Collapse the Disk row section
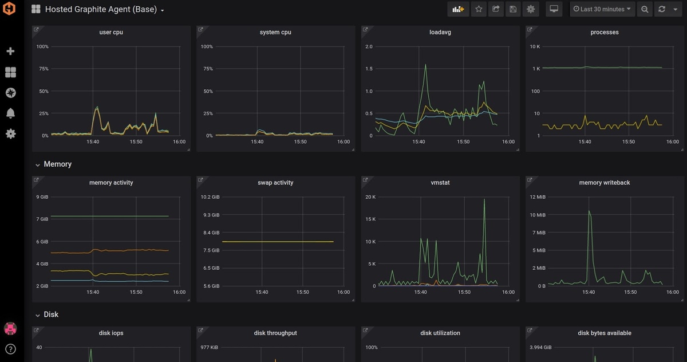687x362 pixels. 46,314
